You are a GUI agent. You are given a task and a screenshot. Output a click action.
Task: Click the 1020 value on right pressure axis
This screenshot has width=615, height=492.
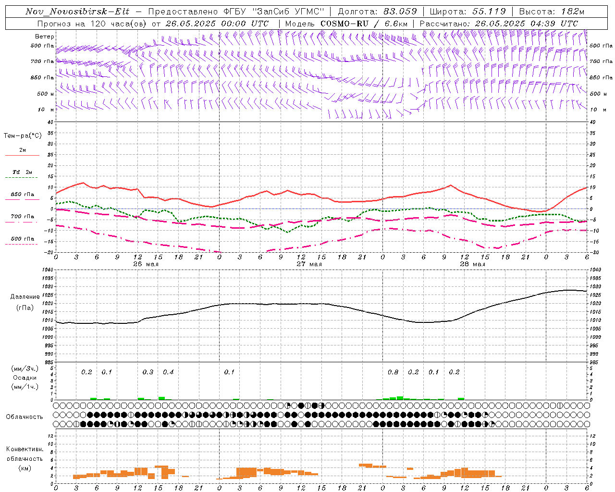(595, 303)
